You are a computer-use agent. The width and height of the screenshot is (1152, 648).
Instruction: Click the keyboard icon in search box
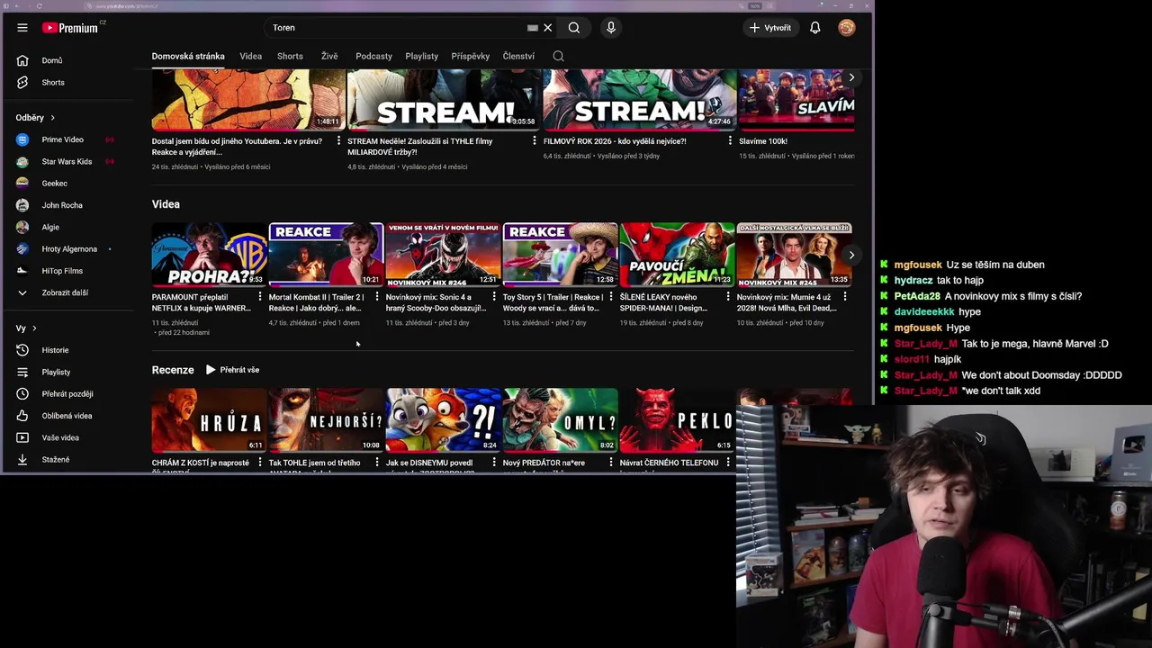tap(533, 28)
